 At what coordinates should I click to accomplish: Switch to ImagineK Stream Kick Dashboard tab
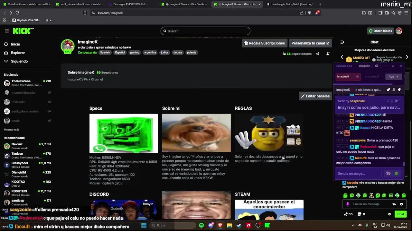click(185, 4)
